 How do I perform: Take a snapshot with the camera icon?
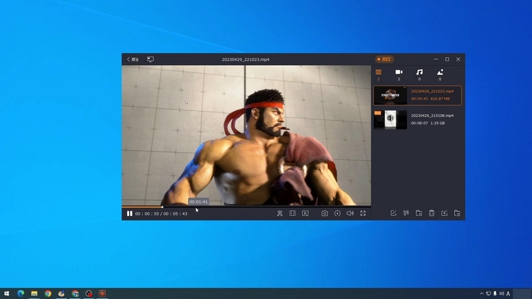point(325,213)
